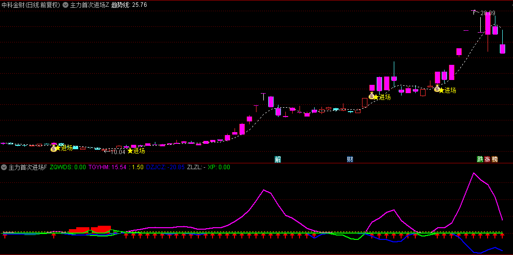This screenshot has width=513, height=255.
Task: Click the rightmost money bag entry signal icon
Action: 437,90
